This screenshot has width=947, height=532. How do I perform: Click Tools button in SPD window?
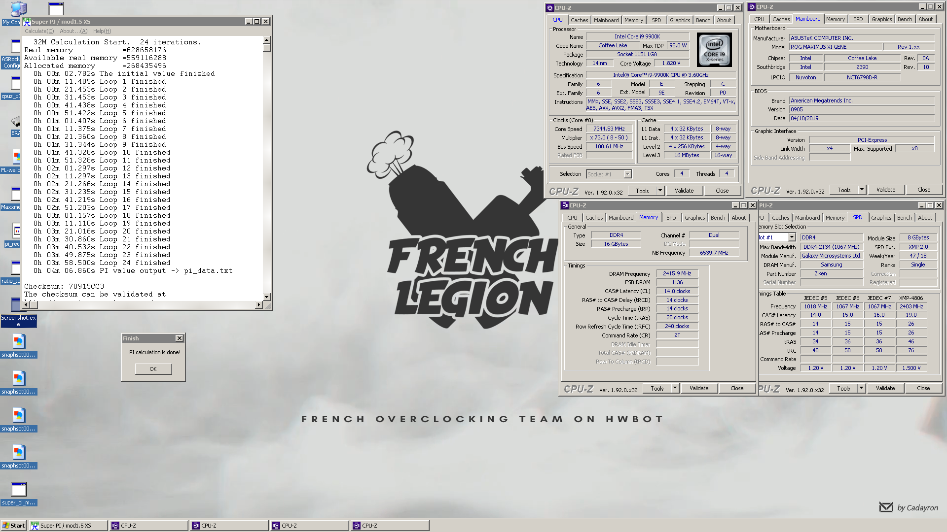click(x=843, y=388)
